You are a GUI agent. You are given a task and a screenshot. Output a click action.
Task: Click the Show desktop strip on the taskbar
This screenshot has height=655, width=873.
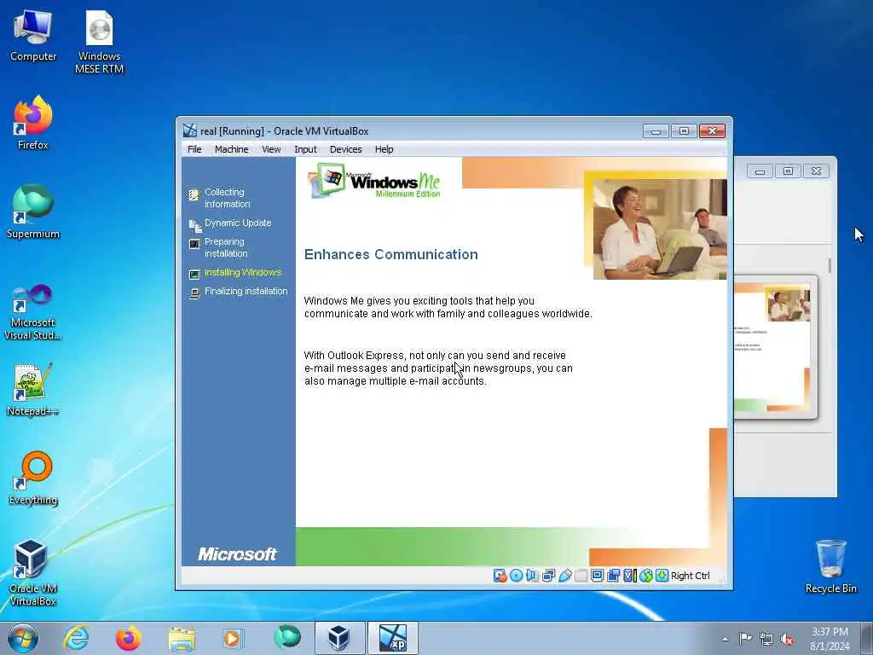(867, 638)
